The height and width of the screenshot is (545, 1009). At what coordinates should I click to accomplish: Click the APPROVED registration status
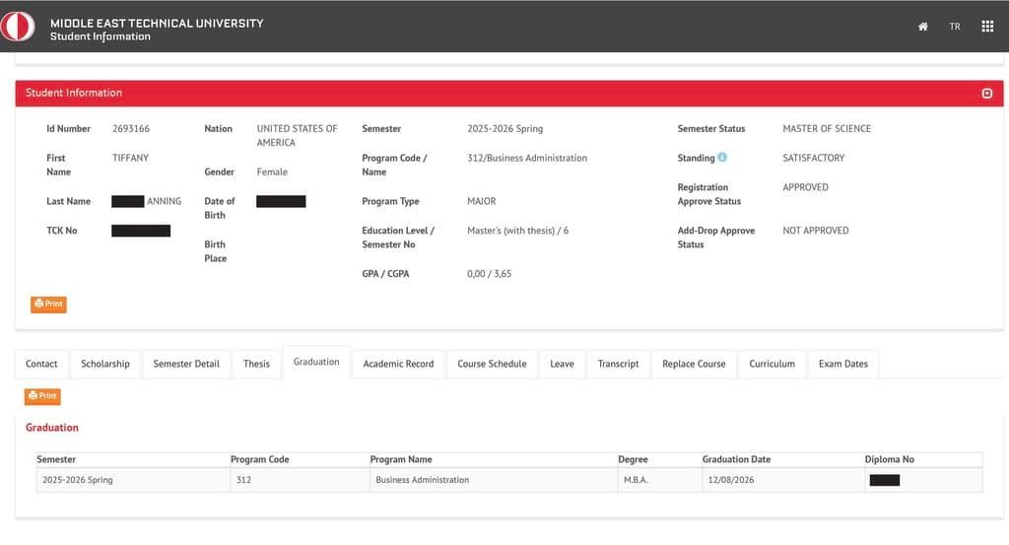click(x=806, y=187)
